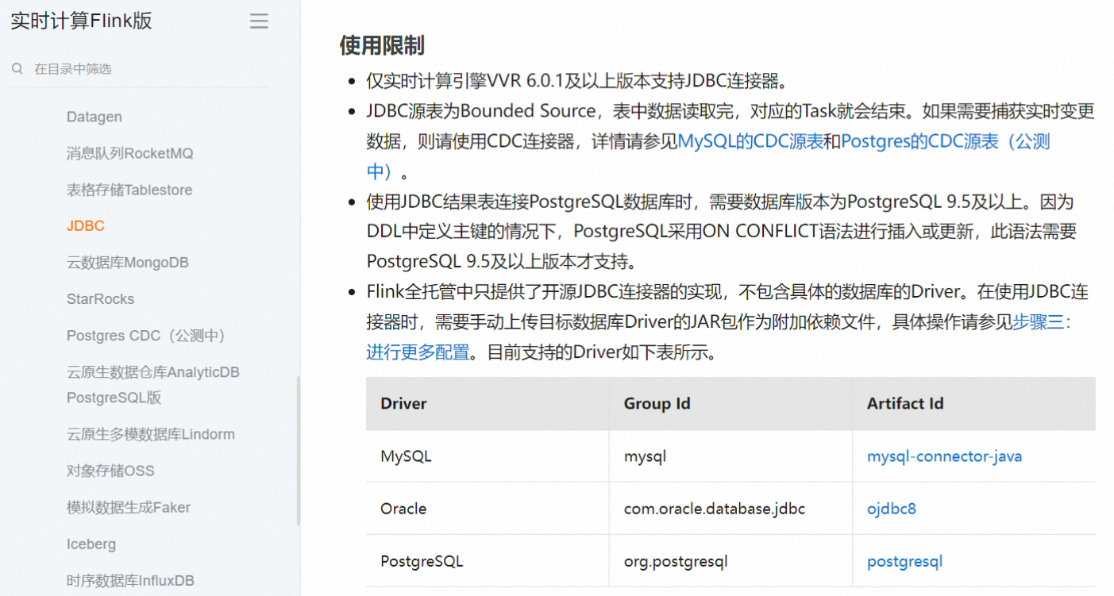Toggle the sidebar hamburger menu icon
The image size is (1114, 596).
(x=259, y=21)
